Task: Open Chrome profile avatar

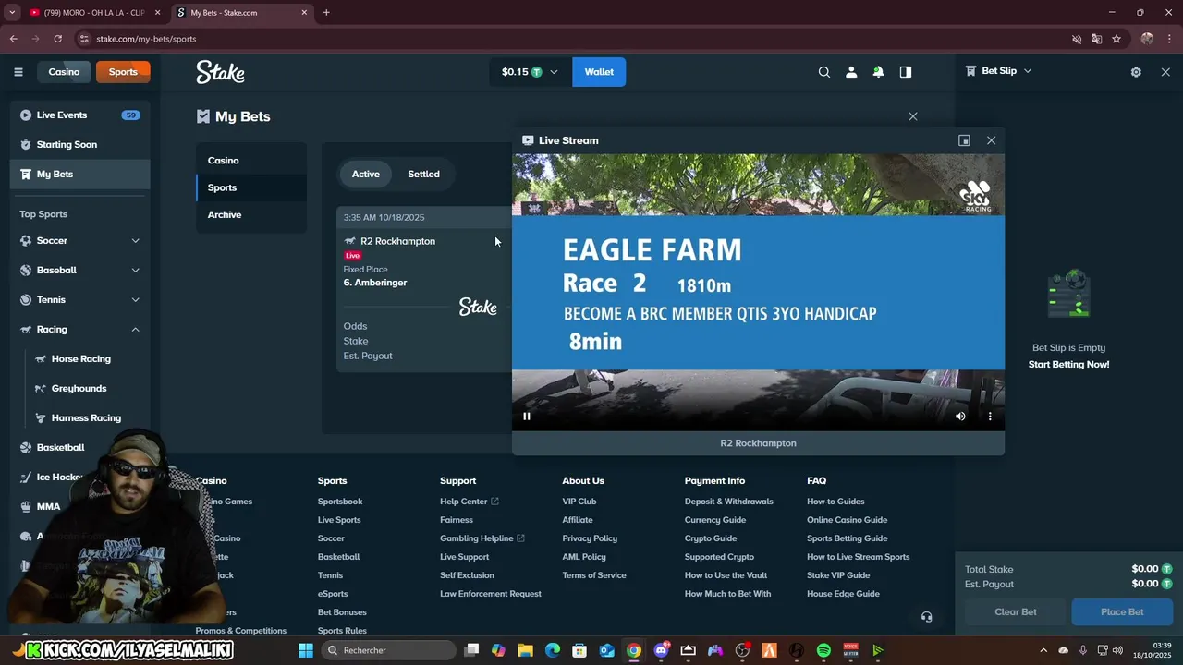Action: point(1147,39)
